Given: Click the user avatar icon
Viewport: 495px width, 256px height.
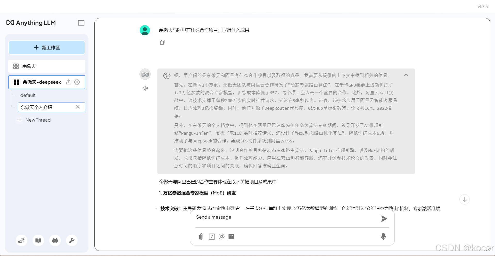Looking at the screenshot, I should point(145,30).
